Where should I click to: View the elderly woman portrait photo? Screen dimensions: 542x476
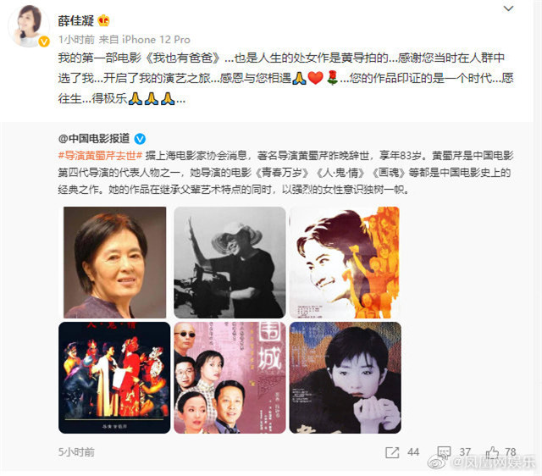pyautogui.click(x=115, y=263)
